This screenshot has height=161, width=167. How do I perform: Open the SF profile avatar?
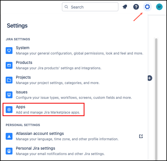[159, 7]
